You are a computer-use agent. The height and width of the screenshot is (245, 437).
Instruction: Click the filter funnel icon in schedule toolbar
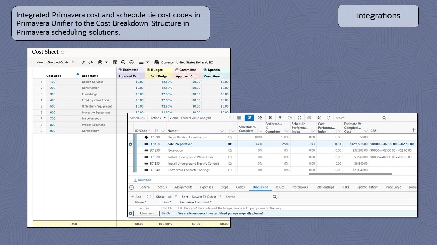tap(280, 118)
